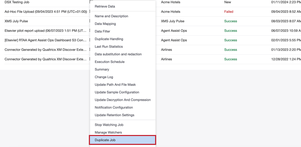Click the 01/11/2024 2:23 PM date cell

(286, 2)
